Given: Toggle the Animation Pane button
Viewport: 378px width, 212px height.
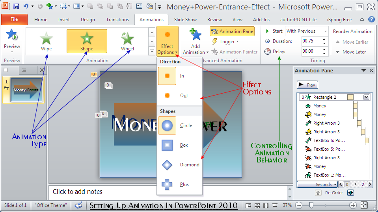Looking at the screenshot, I should 232,31.
